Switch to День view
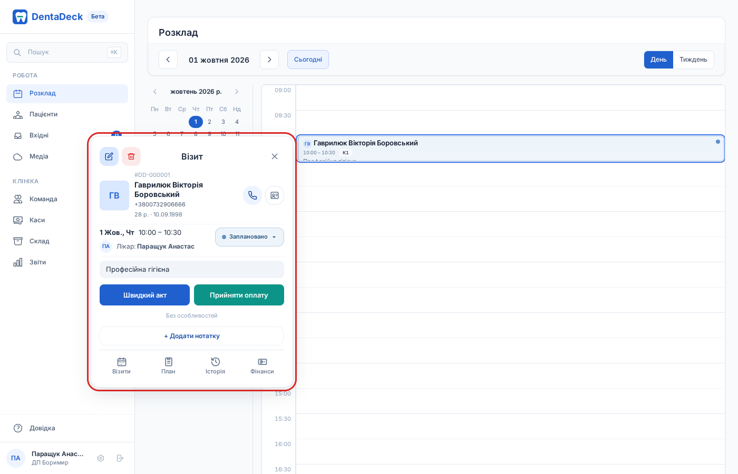Screen dimensions: 738x474 coord(658,60)
